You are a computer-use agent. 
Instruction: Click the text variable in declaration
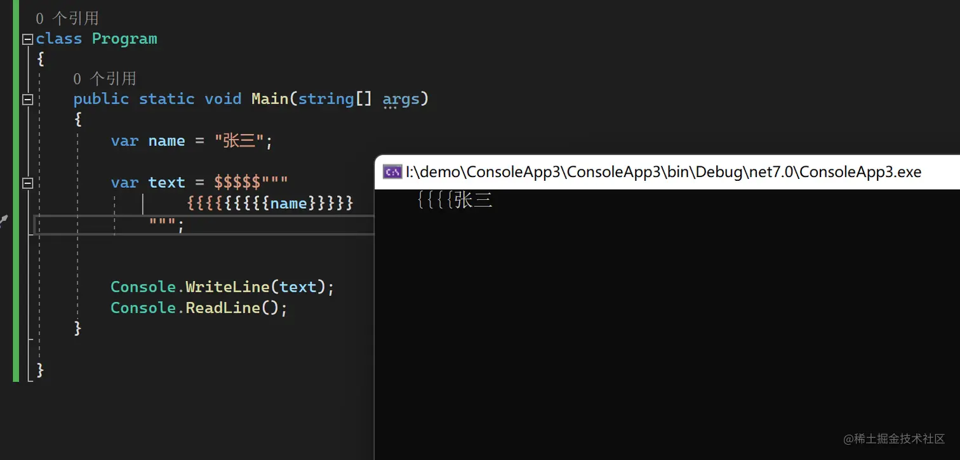point(166,183)
